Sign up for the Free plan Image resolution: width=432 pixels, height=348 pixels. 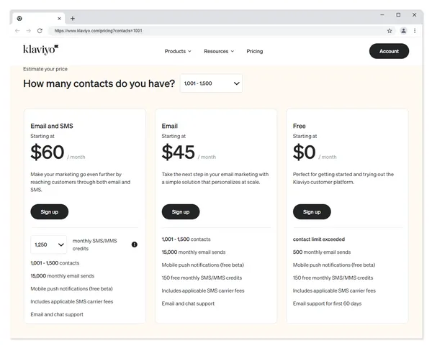click(312, 212)
